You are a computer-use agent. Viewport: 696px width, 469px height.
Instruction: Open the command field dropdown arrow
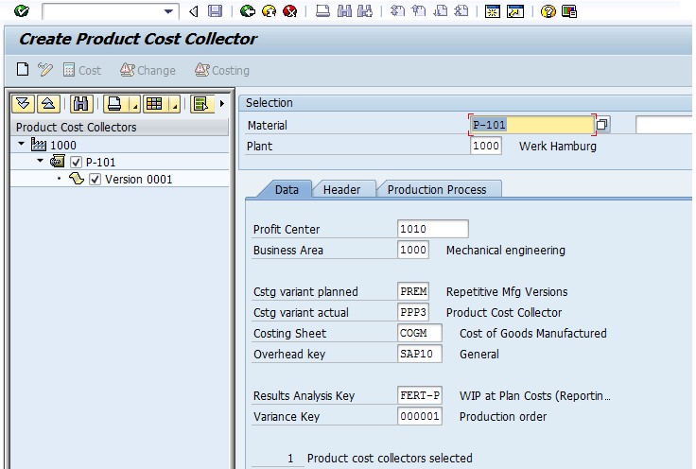click(169, 11)
